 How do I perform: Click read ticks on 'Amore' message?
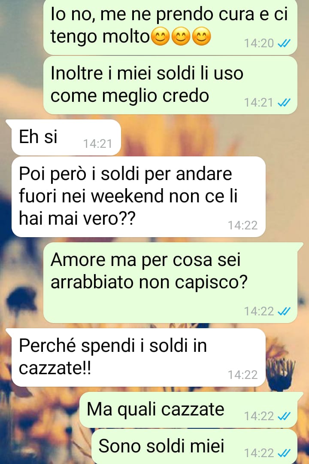[284, 311]
